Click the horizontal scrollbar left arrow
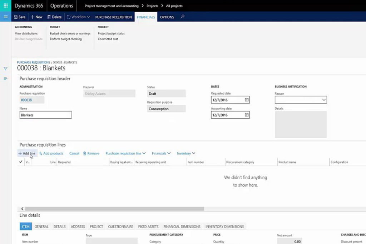The image size is (366, 244). [x=22, y=209]
